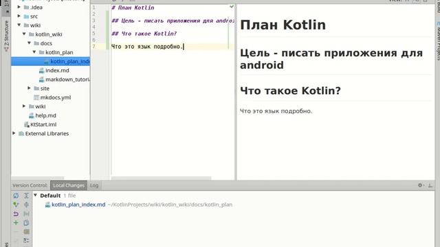Place cursor on '# План Kotlin' source line
This screenshot has height=247, width=440.
(x=133, y=8)
